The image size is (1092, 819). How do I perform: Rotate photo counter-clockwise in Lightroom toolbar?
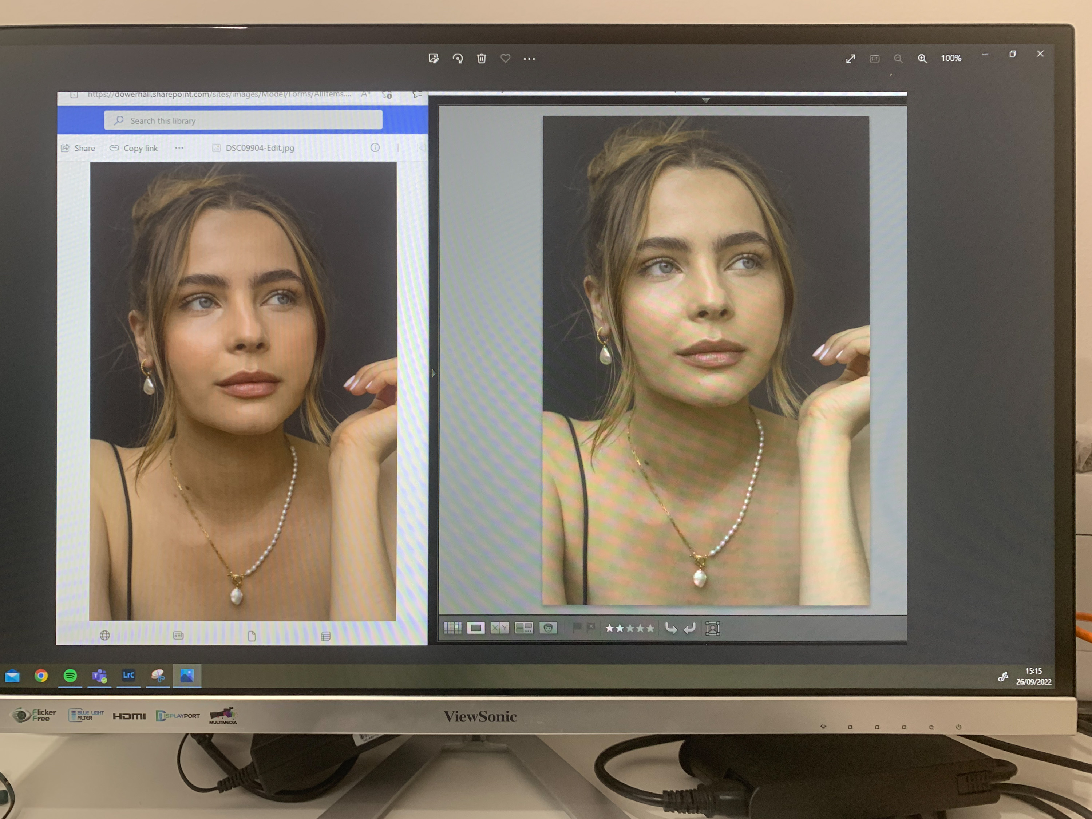[x=671, y=628]
